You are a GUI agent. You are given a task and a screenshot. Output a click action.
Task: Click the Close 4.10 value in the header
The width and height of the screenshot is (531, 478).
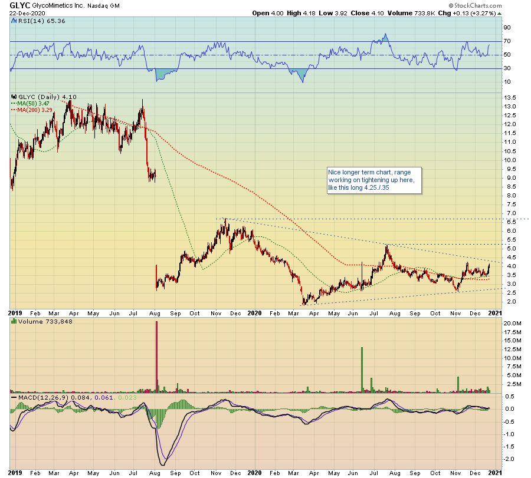pos(367,13)
